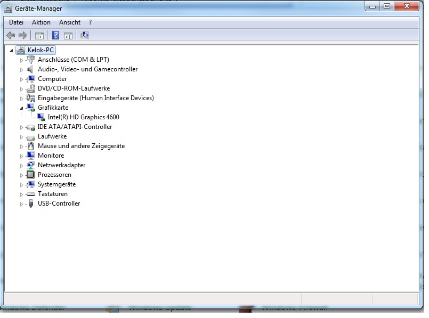This screenshot has height=318, width=429.
Task: Close the Geräte-Manager window
Action: (407, 6)
